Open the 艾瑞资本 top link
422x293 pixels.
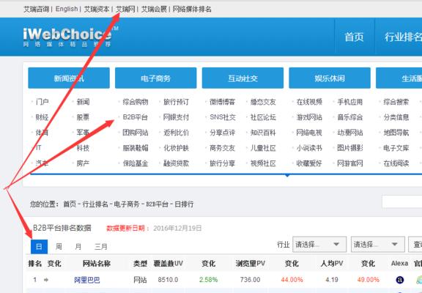[x=97, y=9]
